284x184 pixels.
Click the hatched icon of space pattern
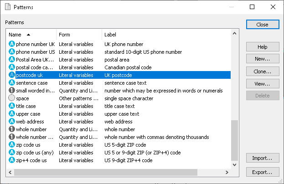pyautogui.click(x=12, y=98)
